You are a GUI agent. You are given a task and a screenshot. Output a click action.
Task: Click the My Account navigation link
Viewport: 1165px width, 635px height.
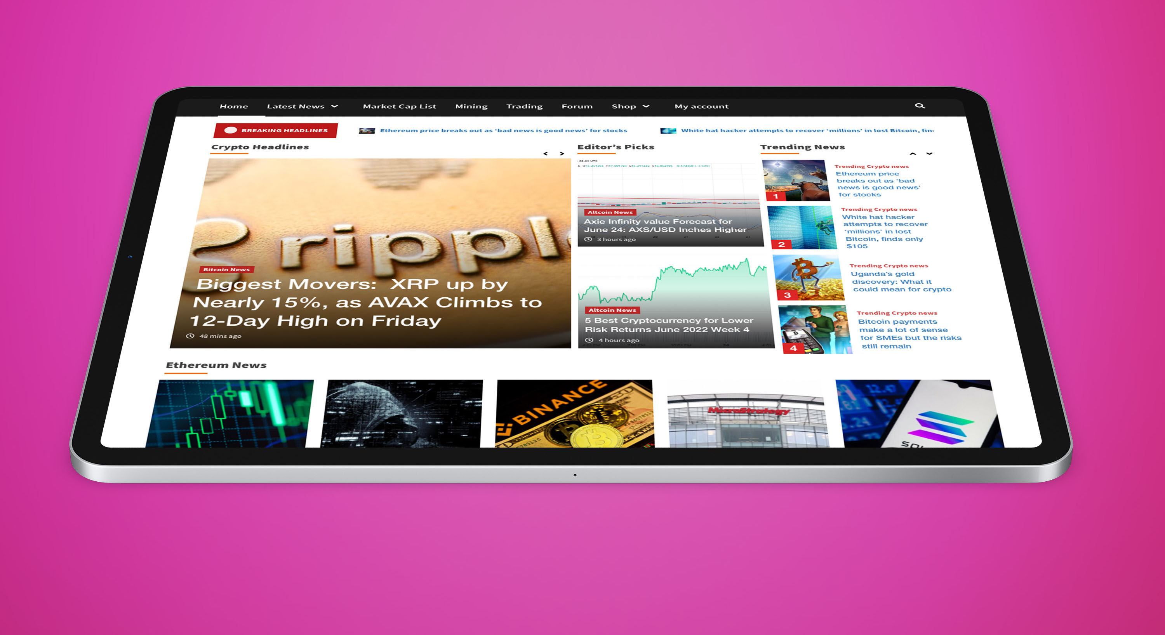tap(700, 106)
